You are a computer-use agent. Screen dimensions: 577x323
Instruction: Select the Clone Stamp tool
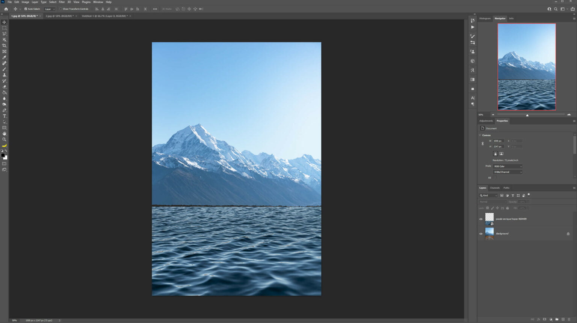(5, 75)
